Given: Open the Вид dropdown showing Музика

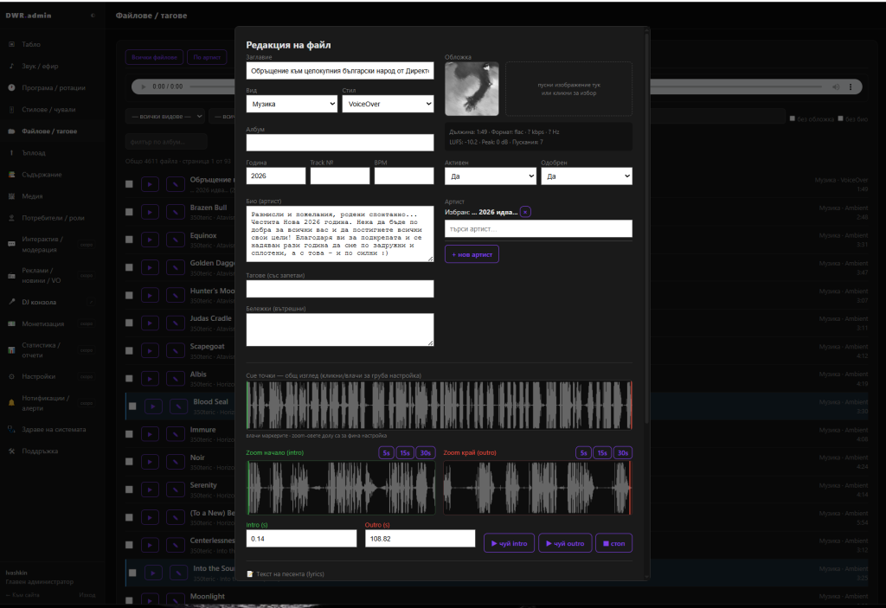Looking at the screenshot, I should click(292, 104).
